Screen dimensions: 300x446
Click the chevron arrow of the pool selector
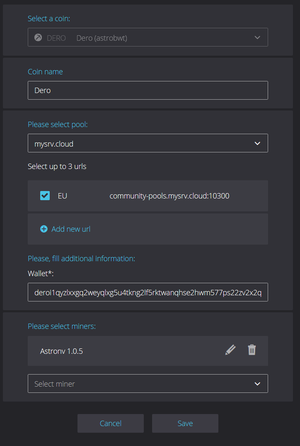coord(257,143)
